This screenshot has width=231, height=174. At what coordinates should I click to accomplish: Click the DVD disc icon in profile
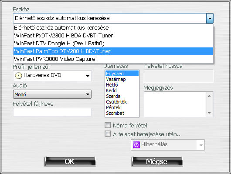click(18, 76)
